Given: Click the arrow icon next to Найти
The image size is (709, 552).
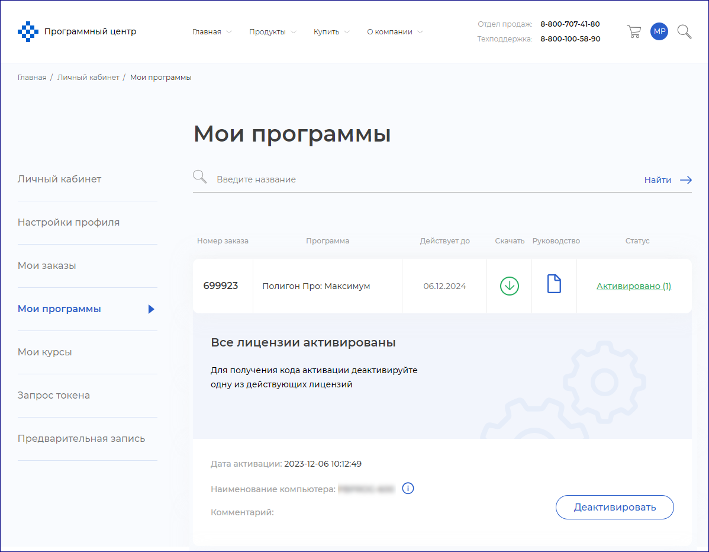Looking at the screenshot, I should point(686,180).
